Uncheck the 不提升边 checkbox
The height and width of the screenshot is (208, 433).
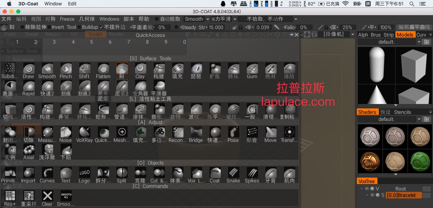101,27
